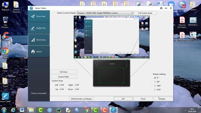Confirm settings with the OK button

click(x=123, y=99)
